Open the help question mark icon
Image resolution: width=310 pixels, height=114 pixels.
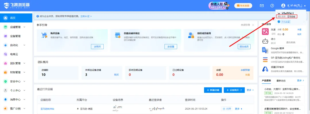tap(272, 6)
